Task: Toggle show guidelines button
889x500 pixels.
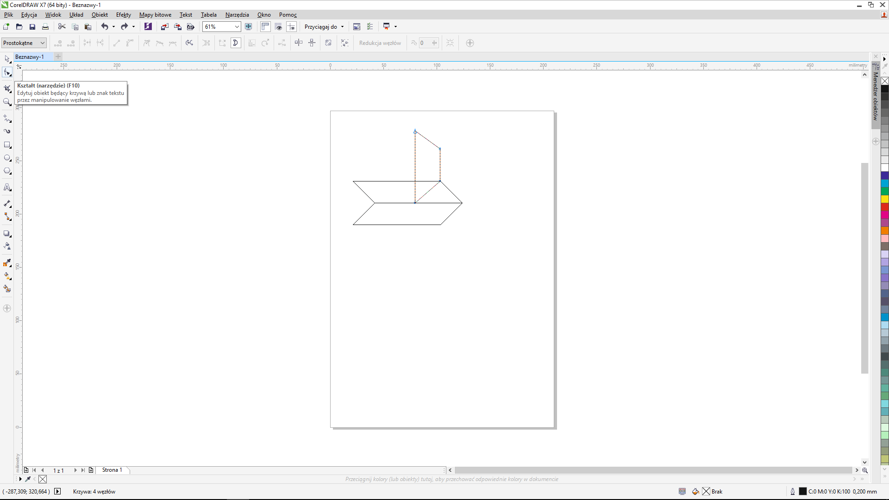Action: tap(291, 27)
